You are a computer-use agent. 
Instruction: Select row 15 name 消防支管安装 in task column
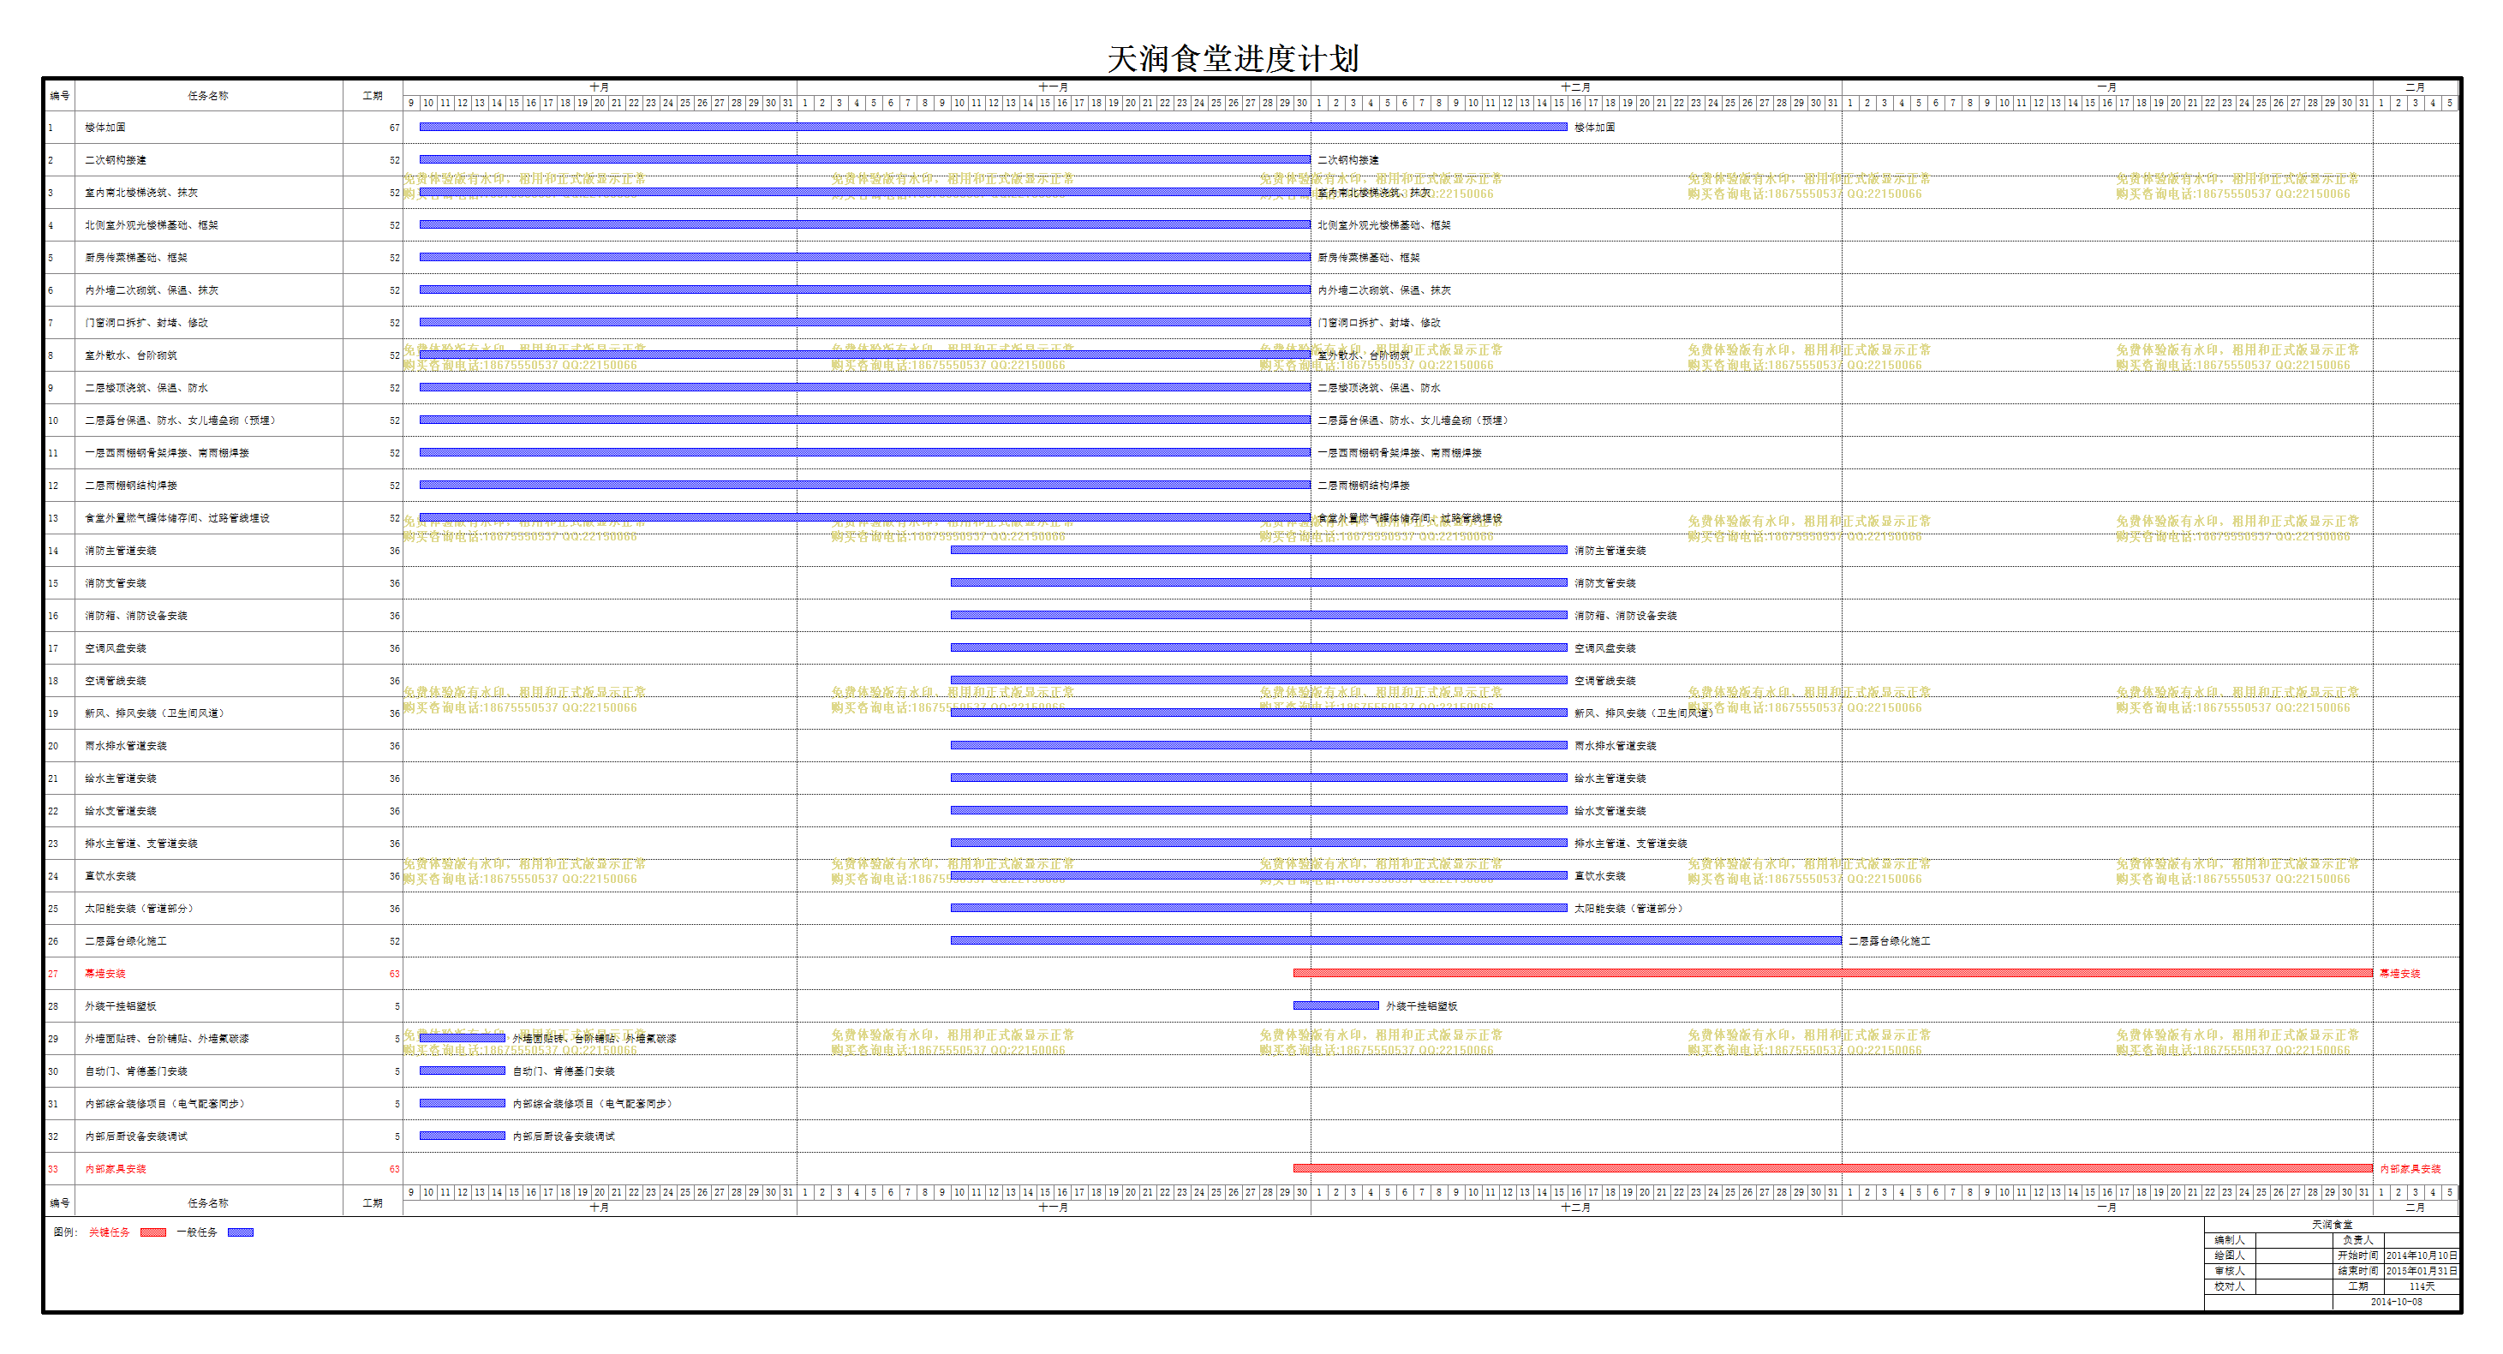point(116,584)
